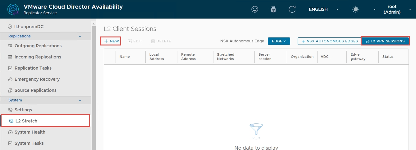Screen dimensions: 416x150
Task: Open Outgoing Replications in sidebar
Action: pyautogui.click(x=38, y=46)
